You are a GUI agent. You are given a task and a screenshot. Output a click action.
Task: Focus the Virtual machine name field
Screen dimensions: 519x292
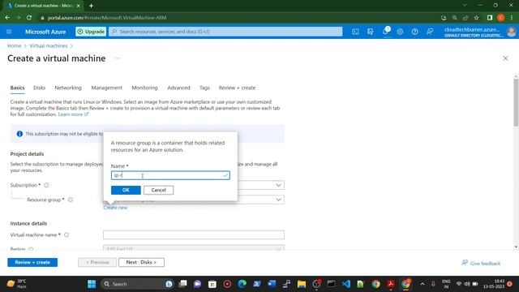194,234
